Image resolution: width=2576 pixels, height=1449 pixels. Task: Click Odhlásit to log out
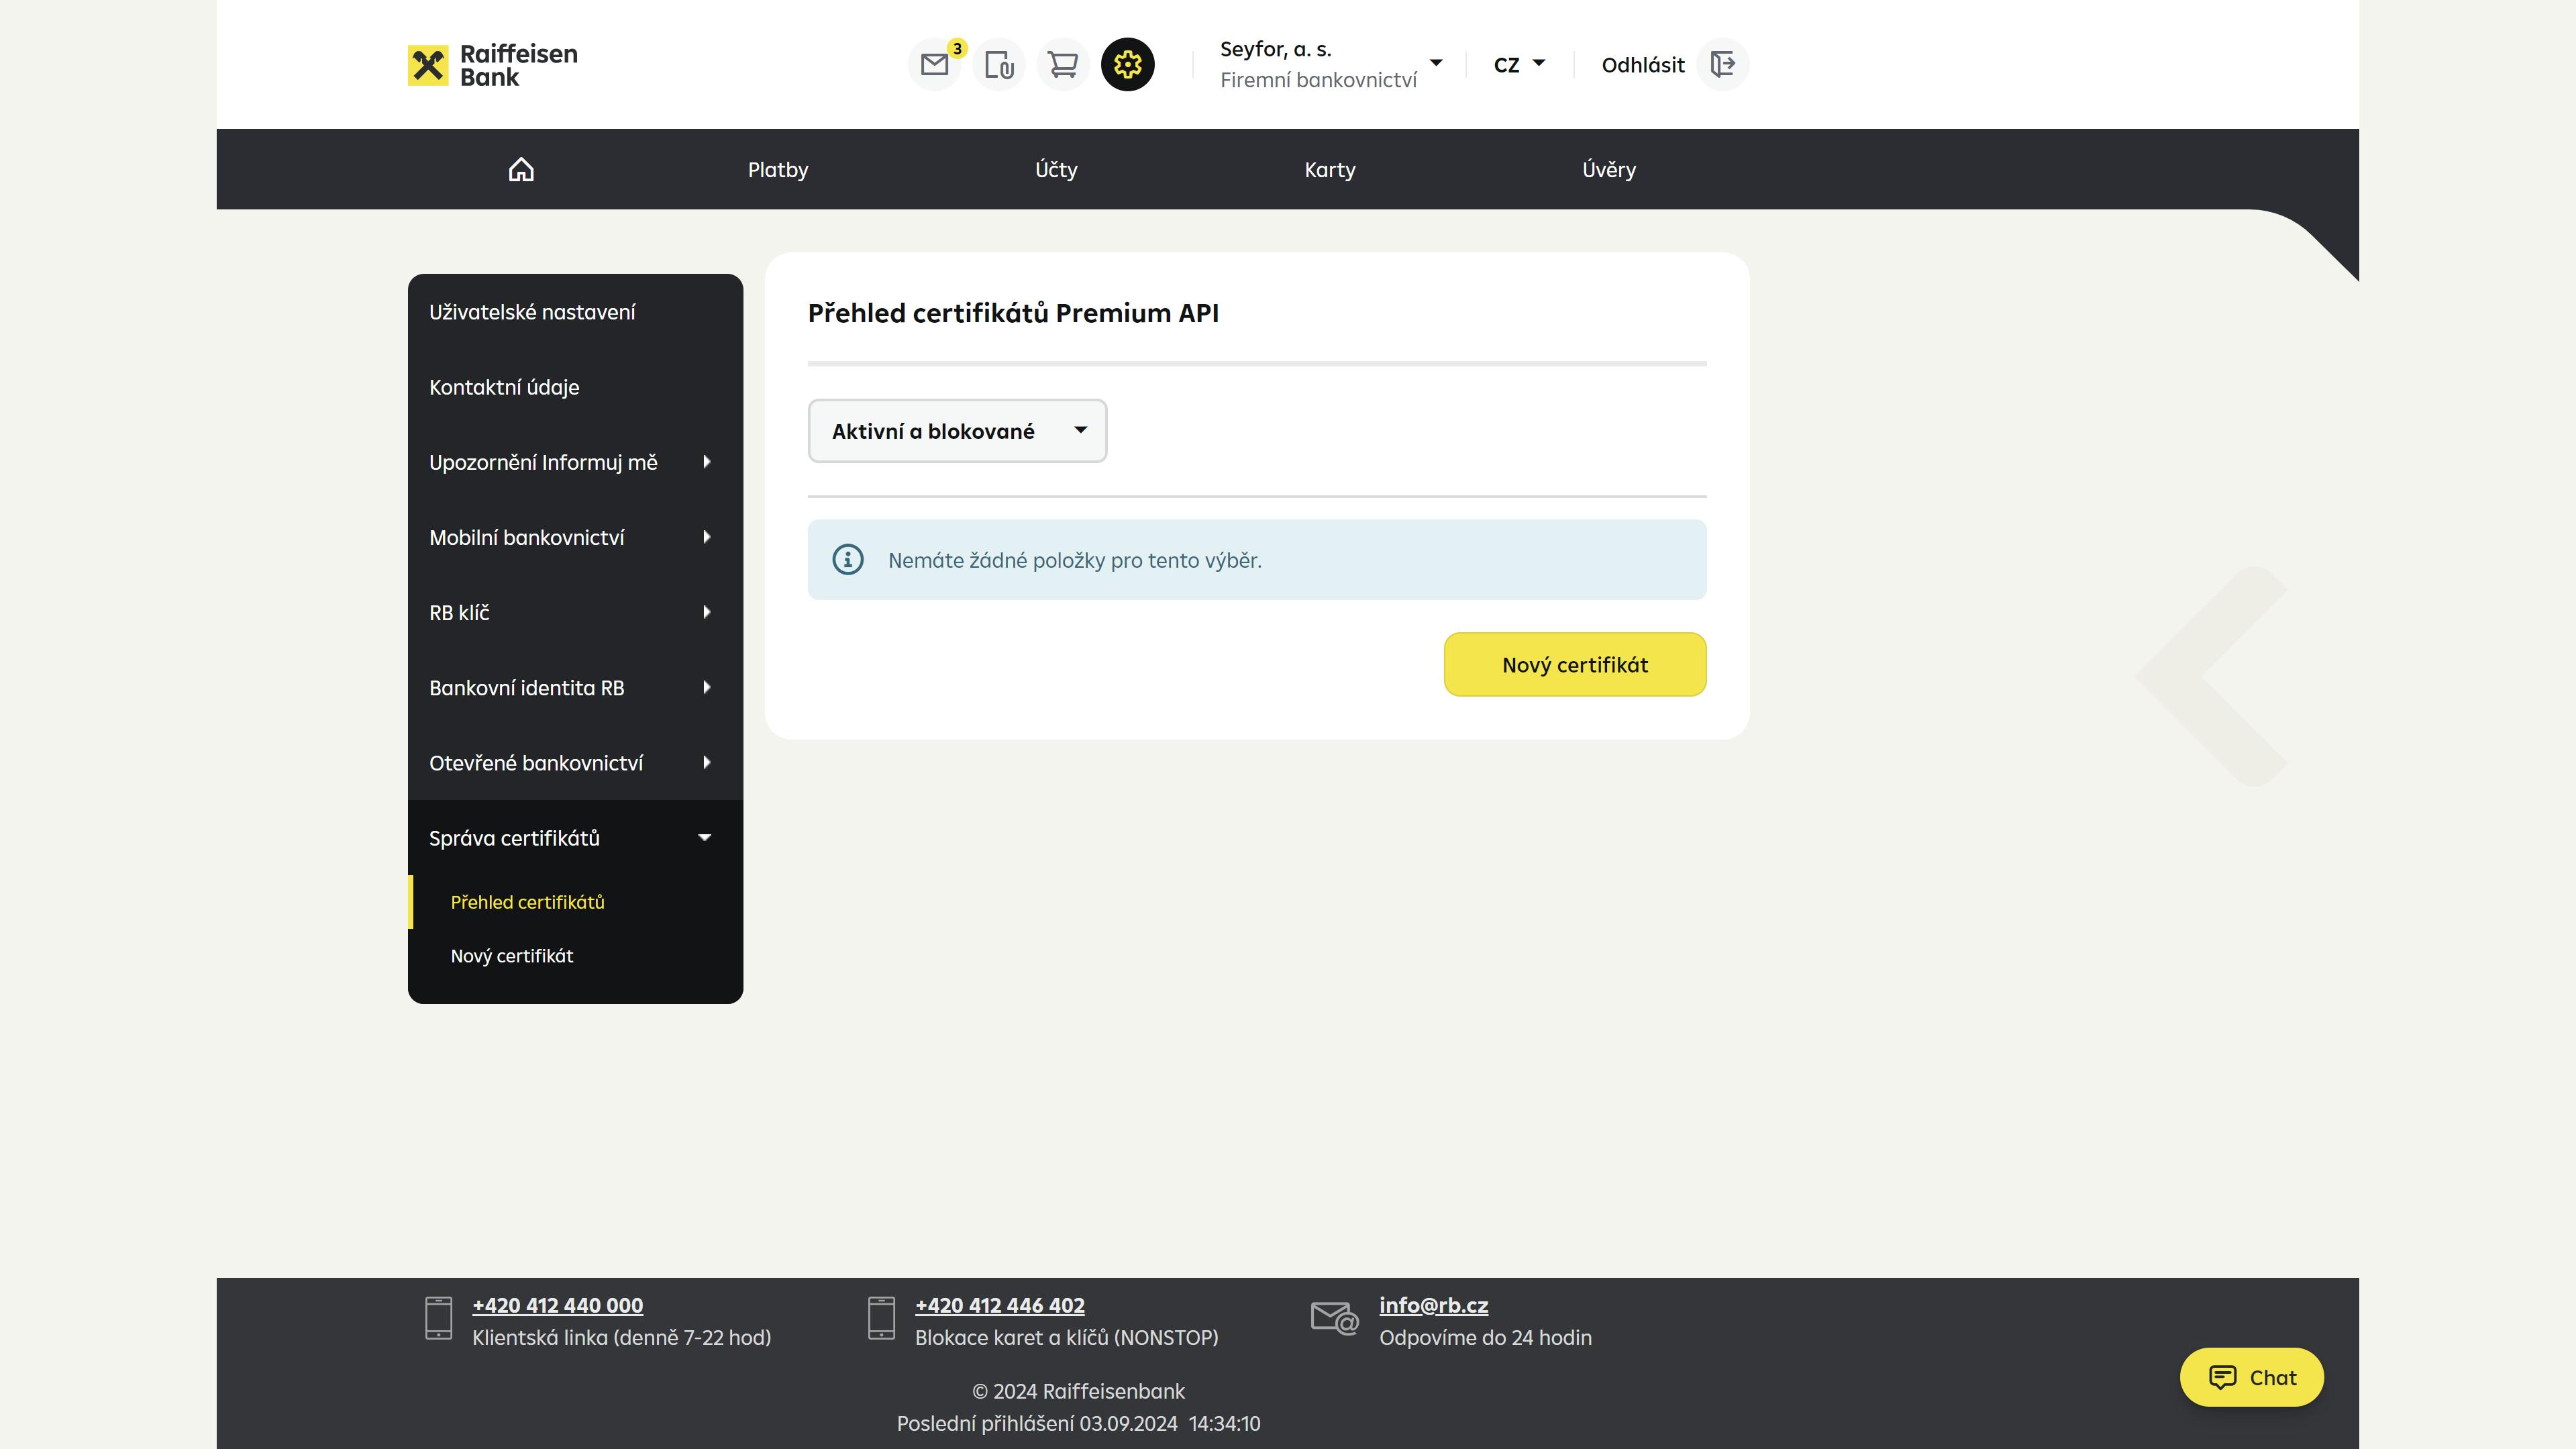(x=1643, y=65)
